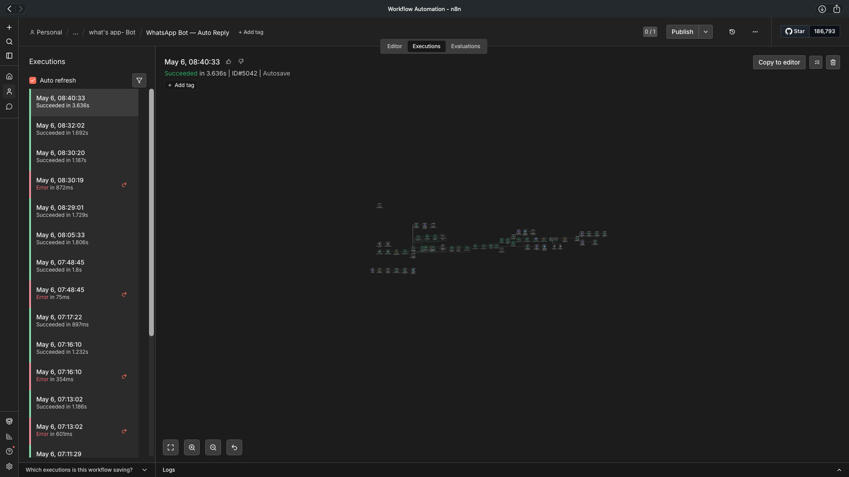Reset the canvas zoom level
This screenshot has height=477, width=849.
click(235, 447)
